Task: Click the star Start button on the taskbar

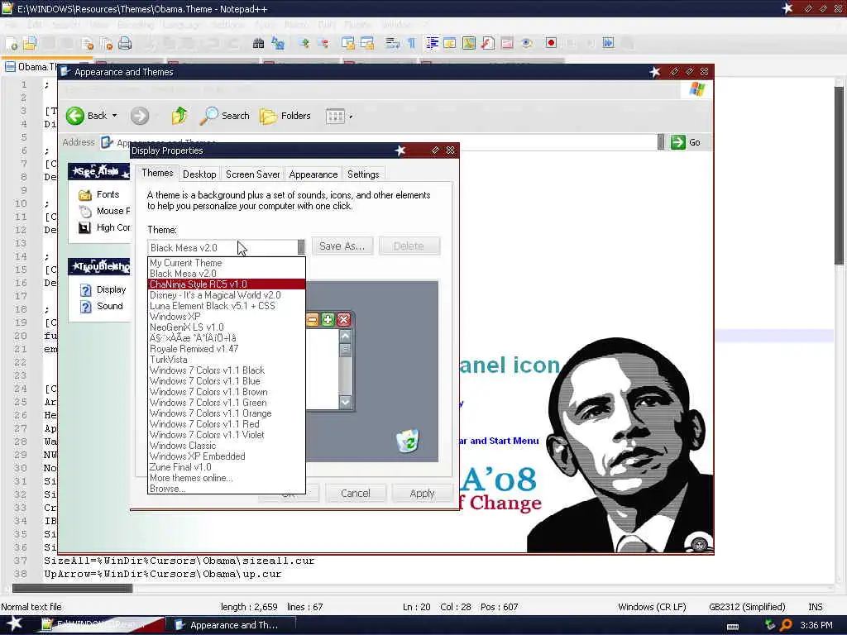Action: point(15,623)
